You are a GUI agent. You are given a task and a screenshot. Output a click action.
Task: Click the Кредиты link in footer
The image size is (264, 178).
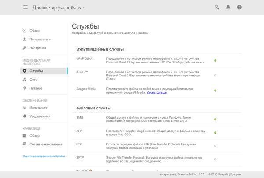click(x=236, y=174)
